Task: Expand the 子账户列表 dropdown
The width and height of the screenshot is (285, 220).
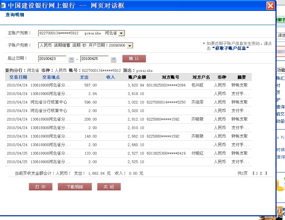Action: tap(130, 46)
